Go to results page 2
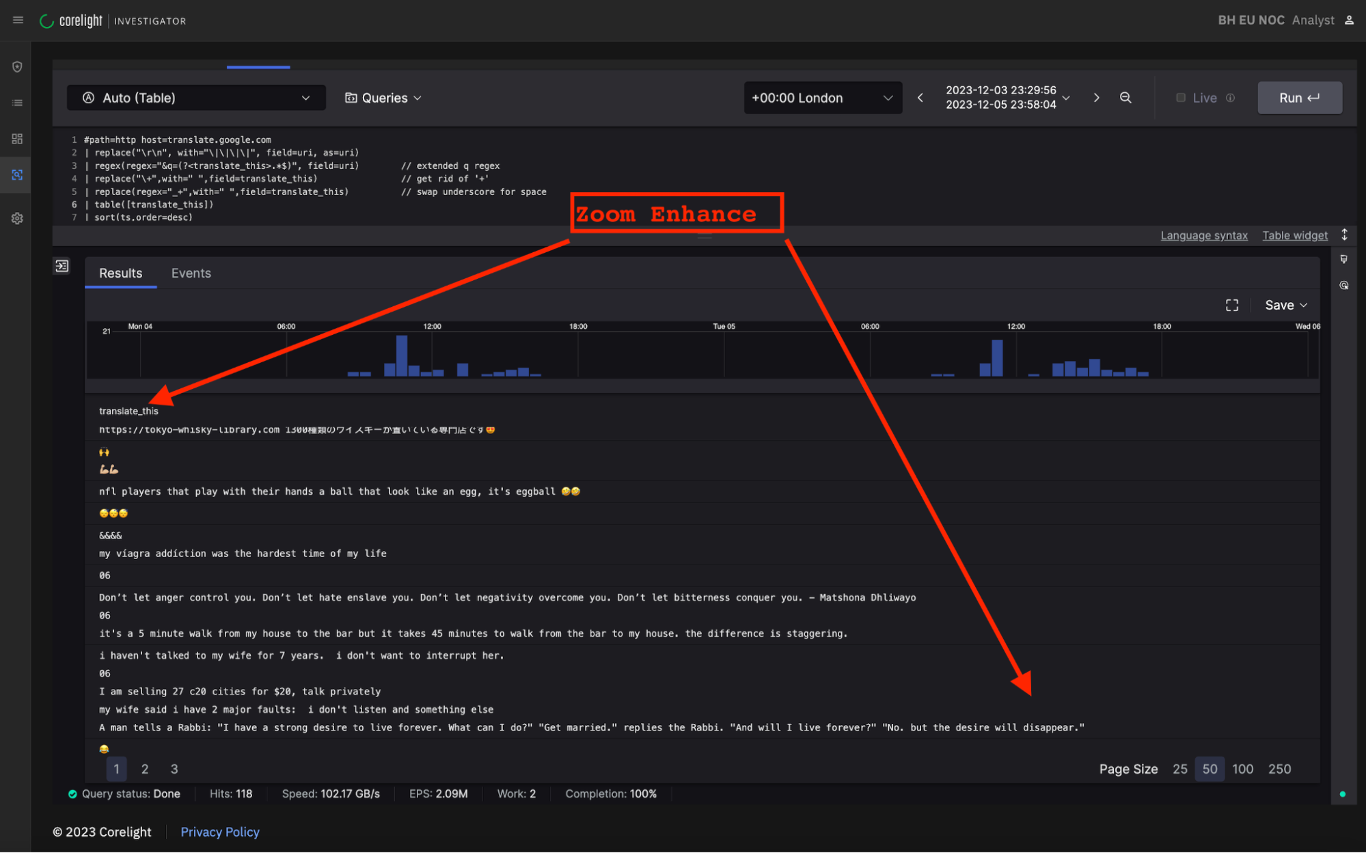The image size is (1366, 853). 145,769
